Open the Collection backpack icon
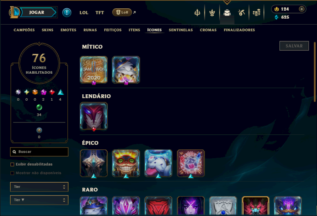This screenshot has width=317, height=216. click(227, 13)
